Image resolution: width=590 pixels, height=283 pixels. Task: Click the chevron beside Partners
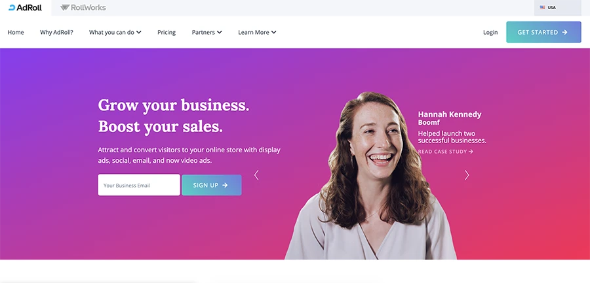[x=220, y=32]
